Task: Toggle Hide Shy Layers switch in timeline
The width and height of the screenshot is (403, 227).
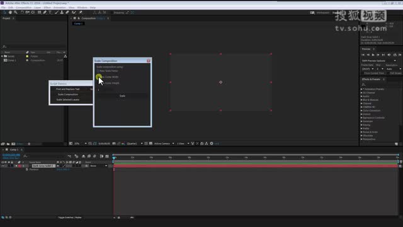Action: click(x=84, y=156)
